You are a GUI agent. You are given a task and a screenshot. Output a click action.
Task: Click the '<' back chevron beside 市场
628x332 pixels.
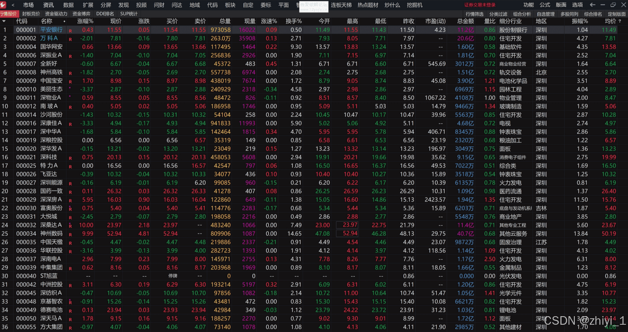13,5
